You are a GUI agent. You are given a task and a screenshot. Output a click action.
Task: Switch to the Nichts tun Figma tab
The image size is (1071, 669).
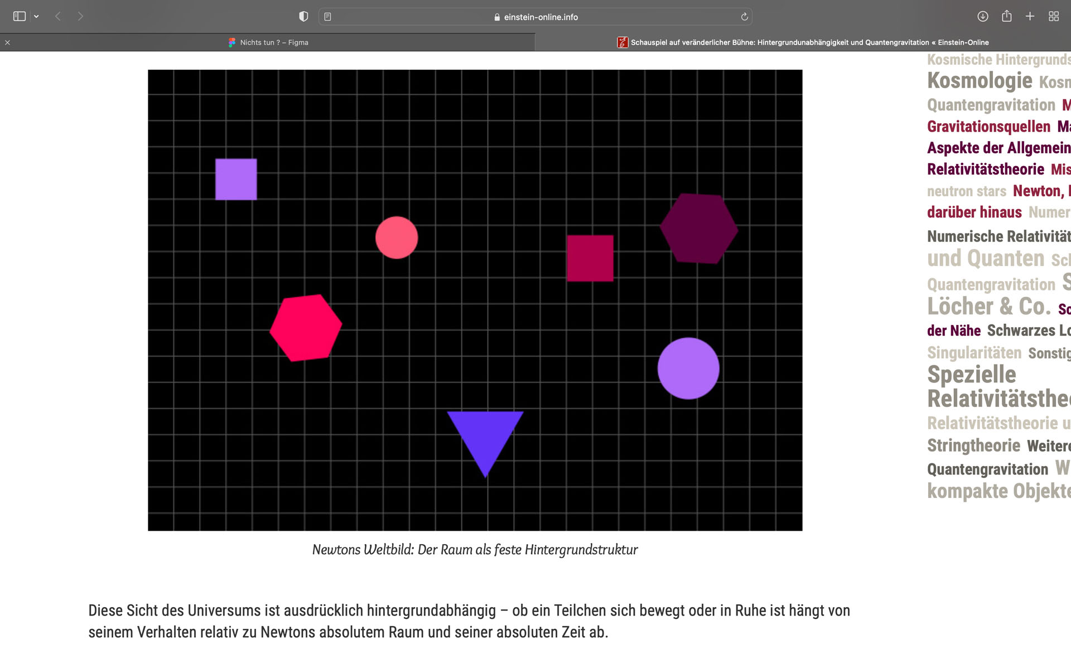268,42
